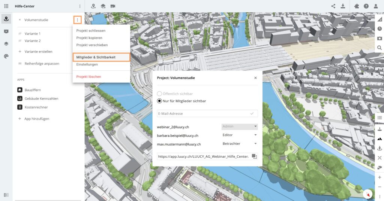384x201 pixels.
Task: Open the Betrachter role dropdown for max.mustermann
Action: pyautogui.click(x=239, y=144)
